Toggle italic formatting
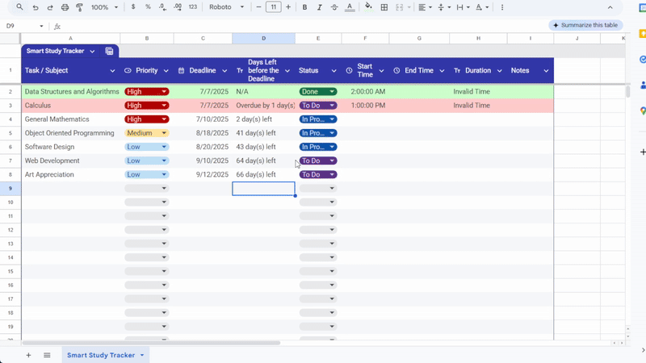The image size is (646, 363). [x=319, y=7]
